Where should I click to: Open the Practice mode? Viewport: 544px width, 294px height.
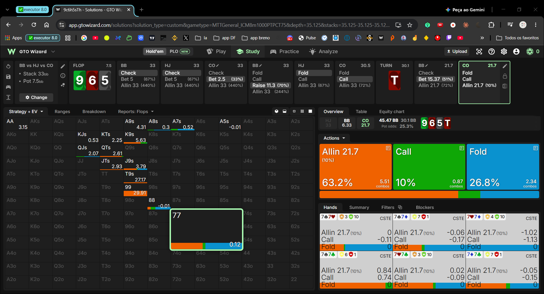284,51
